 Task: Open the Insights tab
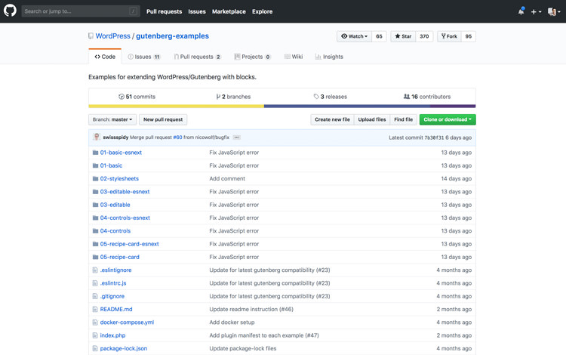coord(329,57)
